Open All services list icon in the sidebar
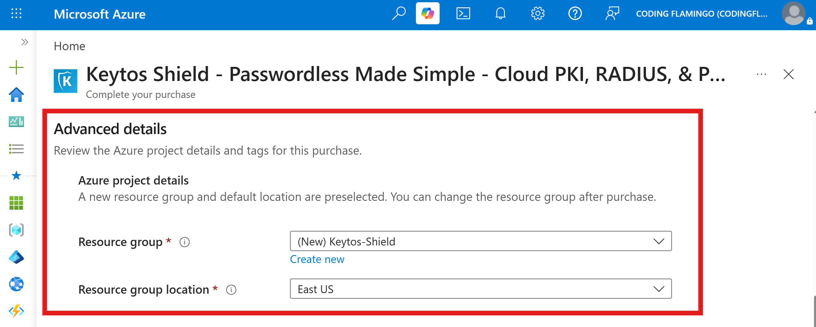The height and width of the screenshot is (327, 816). pyautogui.click(x=16, y=149)
